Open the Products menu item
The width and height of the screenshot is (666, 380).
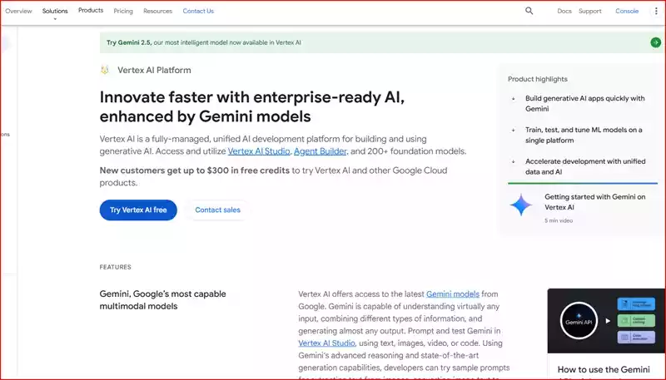(91, 10)
